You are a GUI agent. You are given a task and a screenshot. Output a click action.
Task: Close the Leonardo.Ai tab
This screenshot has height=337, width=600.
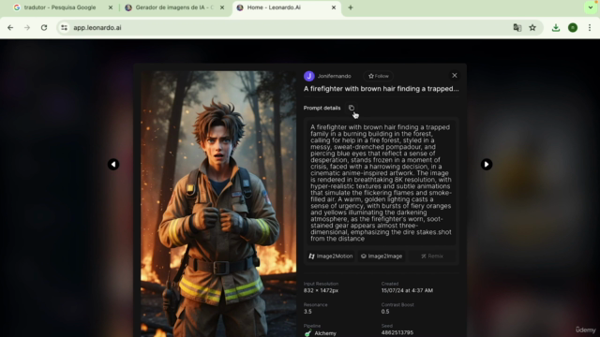coord(334,7)
